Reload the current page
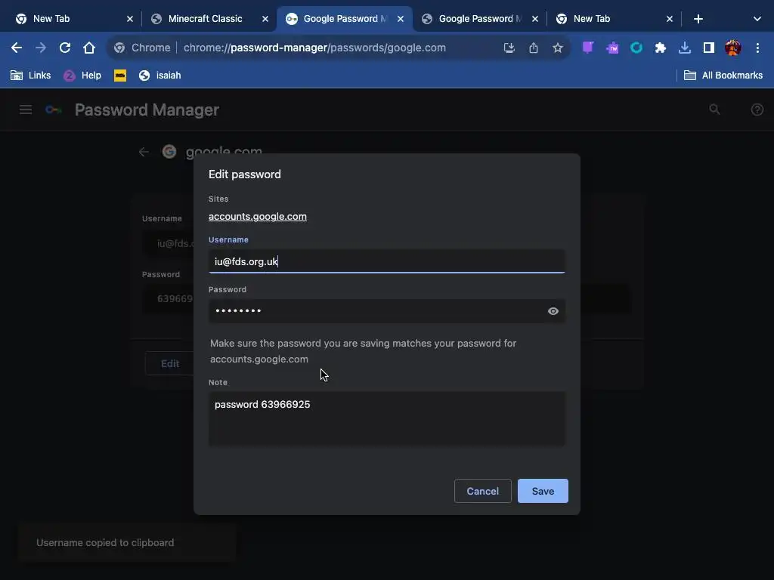The image size is (774, 580). (x=65, y=48)
